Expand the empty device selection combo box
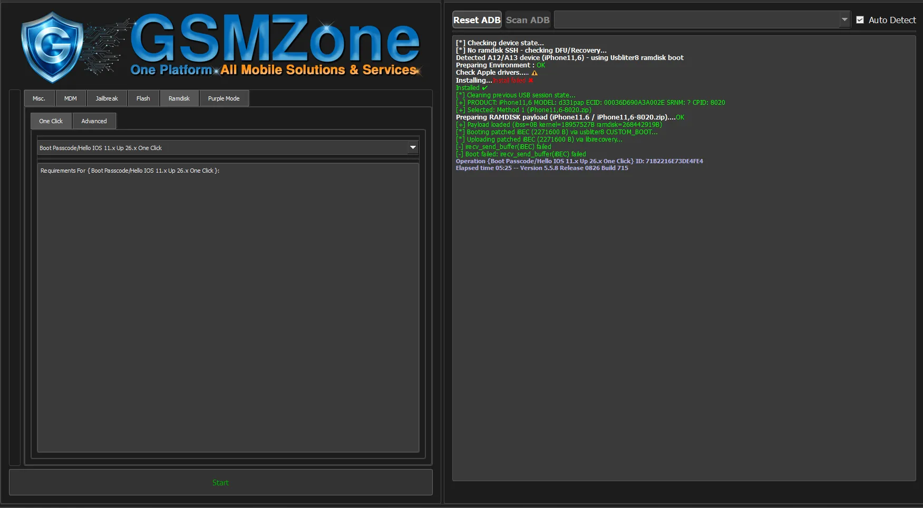 tap(702, 20)
